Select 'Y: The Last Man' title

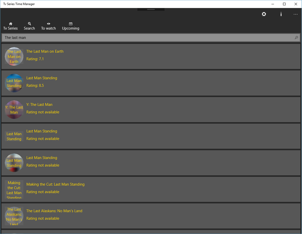coord(39,104)
